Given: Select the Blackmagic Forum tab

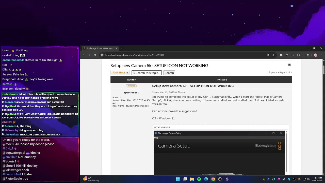Looking at the screenshot, I should point(100,48).
